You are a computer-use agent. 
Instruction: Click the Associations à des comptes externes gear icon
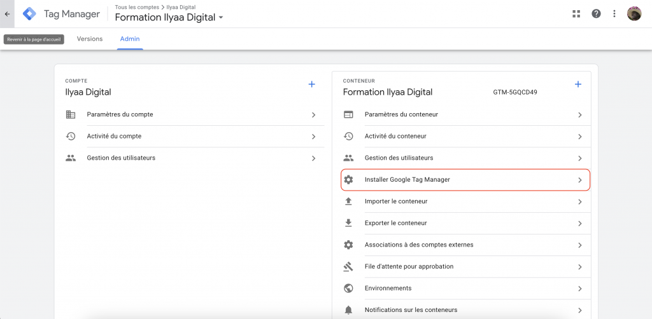[x=348, y=245]
